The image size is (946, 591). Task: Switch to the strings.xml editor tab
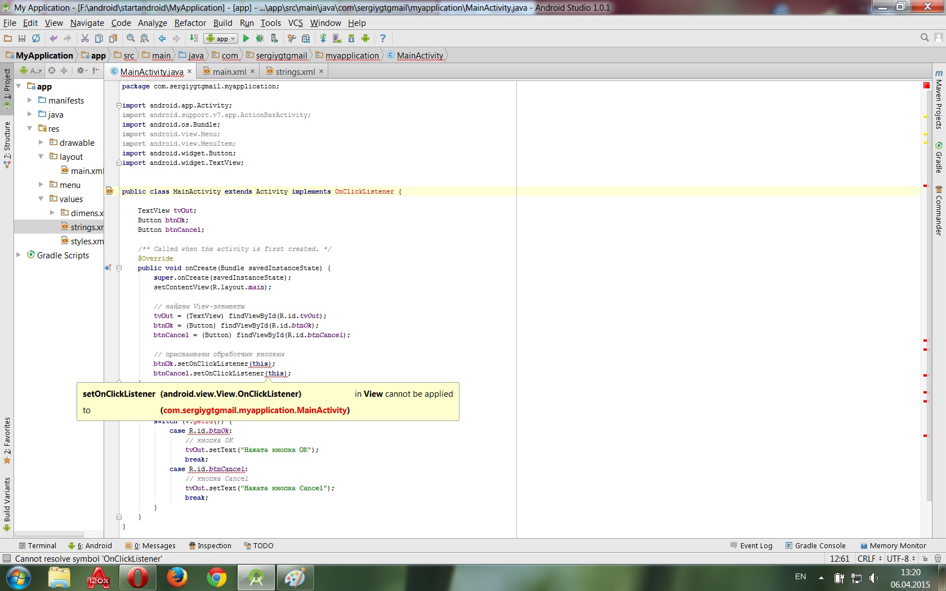tap(294, 71)
